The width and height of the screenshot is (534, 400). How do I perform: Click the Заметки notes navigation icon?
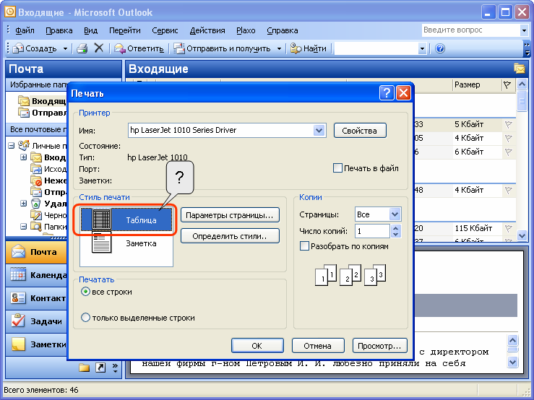[18, 344]
